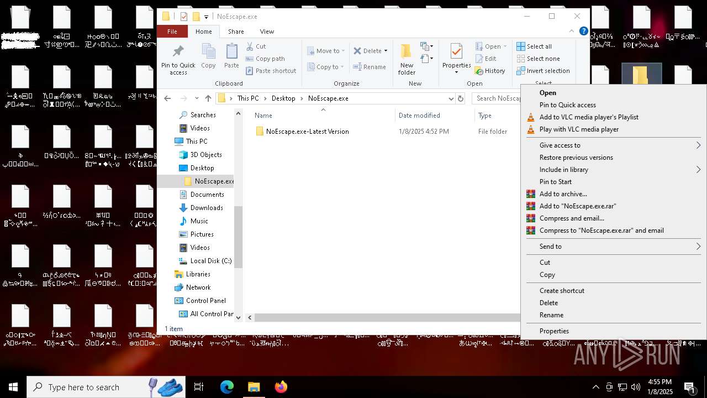Image resolution: width=707 pixels, height=398 pixels.
Task: Expand the address bar history dropdown
Action: (x=451, y=98)
